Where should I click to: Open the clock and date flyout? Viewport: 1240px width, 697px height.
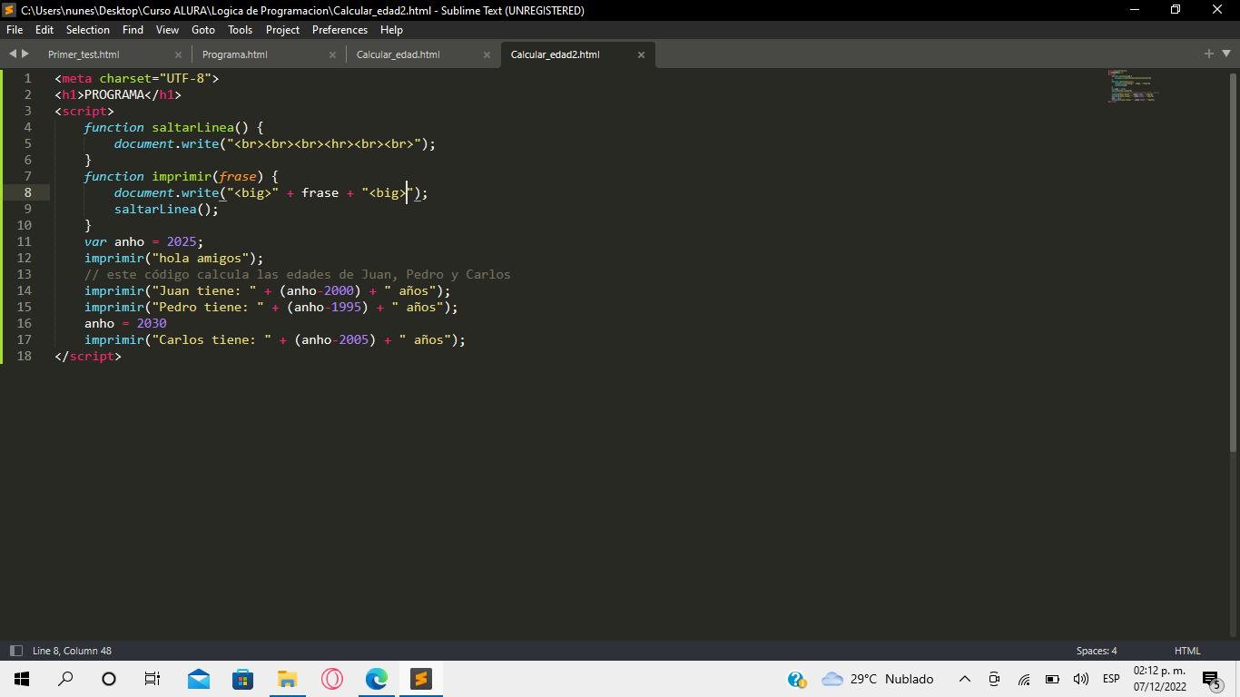click(1159, 679)
